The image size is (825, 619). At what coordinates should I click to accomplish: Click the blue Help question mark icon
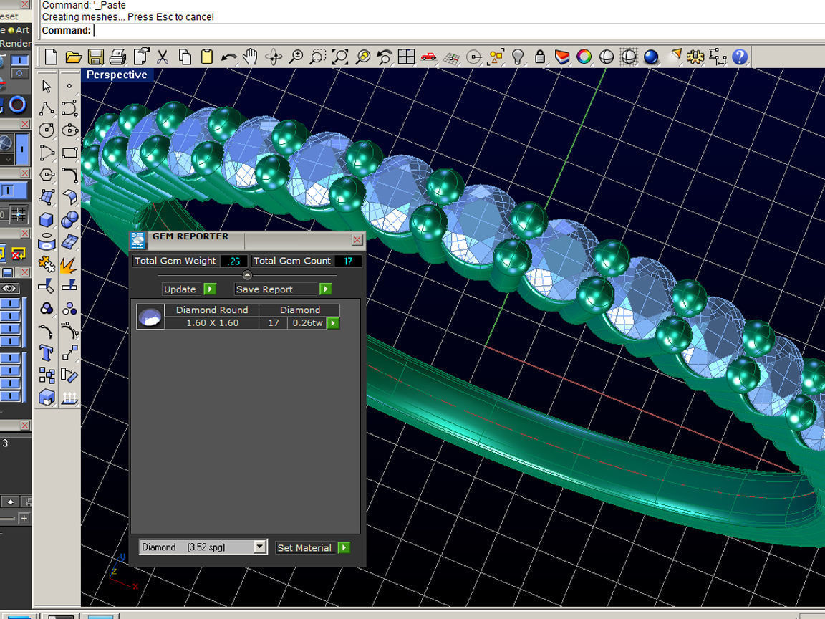tap(740, 57)
